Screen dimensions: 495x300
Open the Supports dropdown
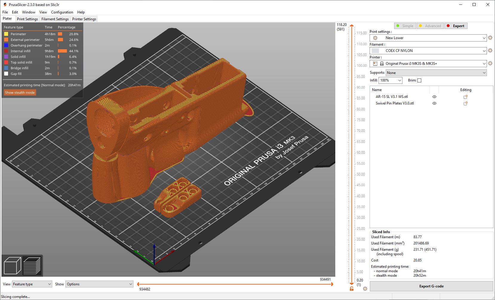click(x=436, y=73)
